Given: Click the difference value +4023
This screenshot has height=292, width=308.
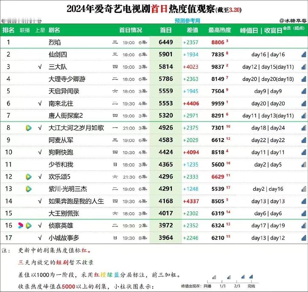Looking at the screenshot, I should [x=191, y=67].
